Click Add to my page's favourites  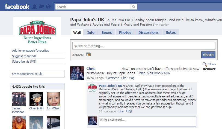tap(31, 51)
